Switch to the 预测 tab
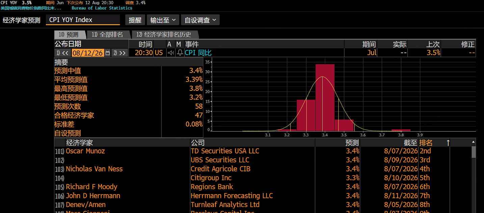Screen dimensions: 484x213 point(69,35)
